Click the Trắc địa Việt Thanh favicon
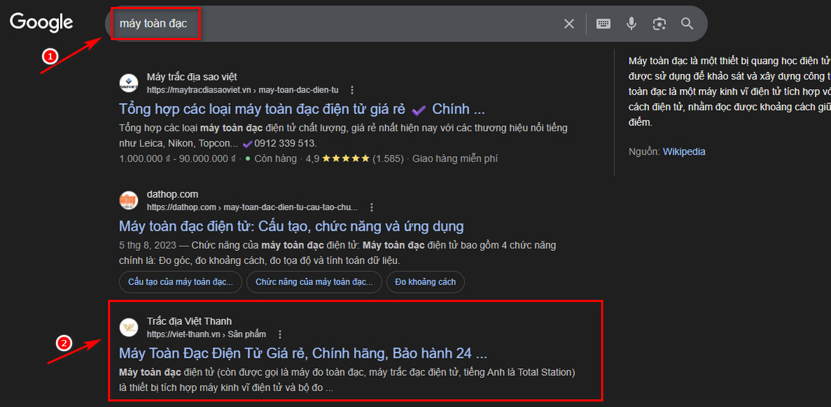The width and height of the screenshot is (831, 407). coord(129,327)
